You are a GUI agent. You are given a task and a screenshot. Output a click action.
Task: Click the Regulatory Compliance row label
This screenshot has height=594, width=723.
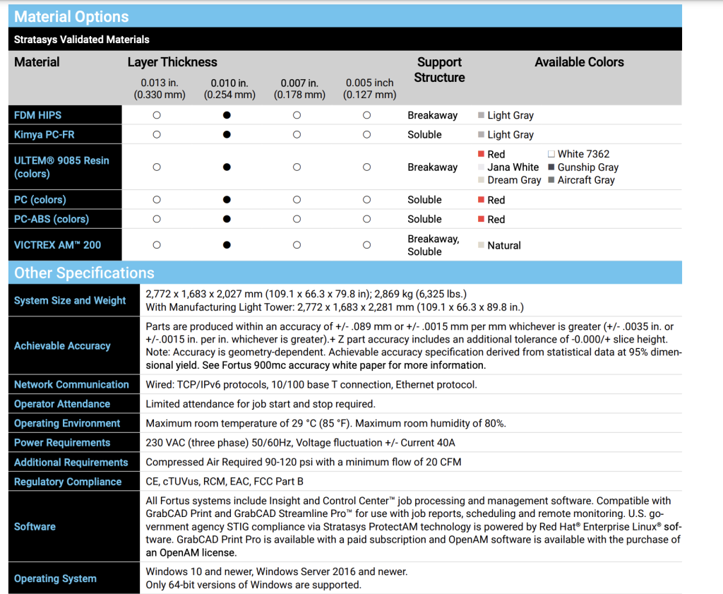68,482
